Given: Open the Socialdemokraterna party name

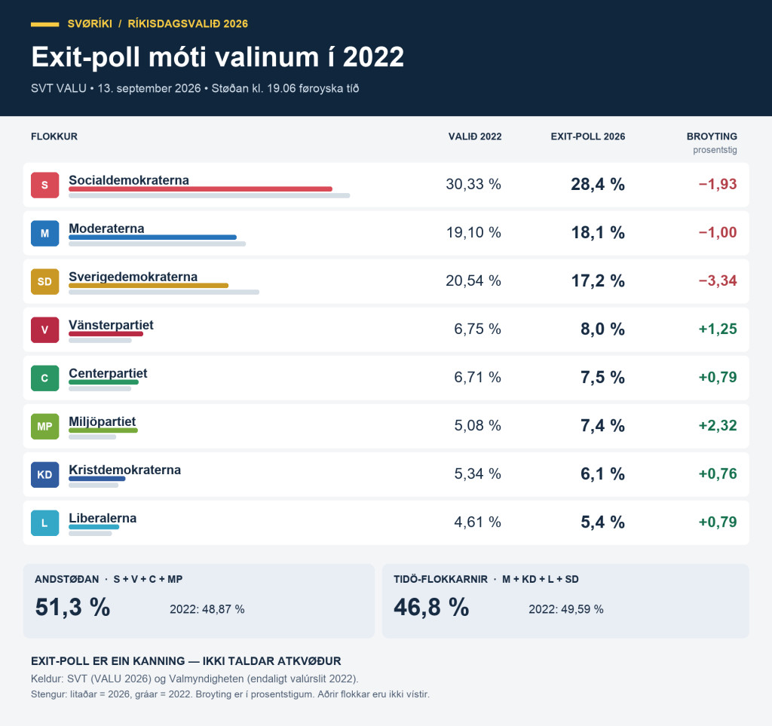Looking at the screenshot, I should pyautogui.click(x=129, y=180).
